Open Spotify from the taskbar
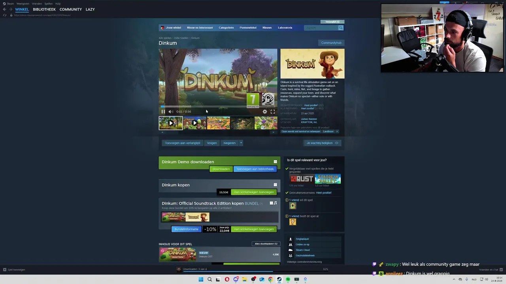Screen dimensions: 506x284 (x=288, y=279)
